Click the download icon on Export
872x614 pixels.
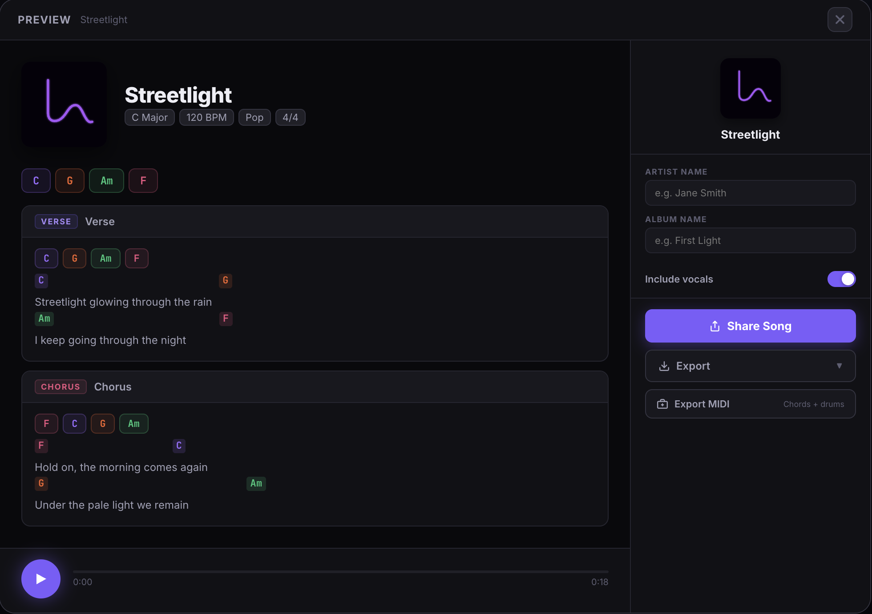[x=664, y=366]
